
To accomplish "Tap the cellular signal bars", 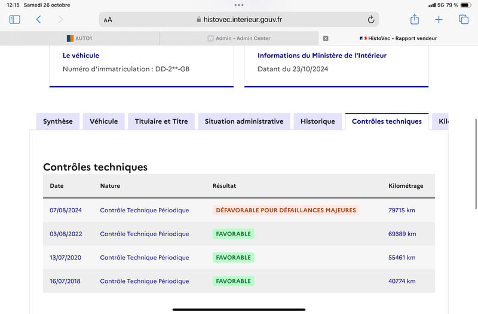I will (x=431, y=5).
